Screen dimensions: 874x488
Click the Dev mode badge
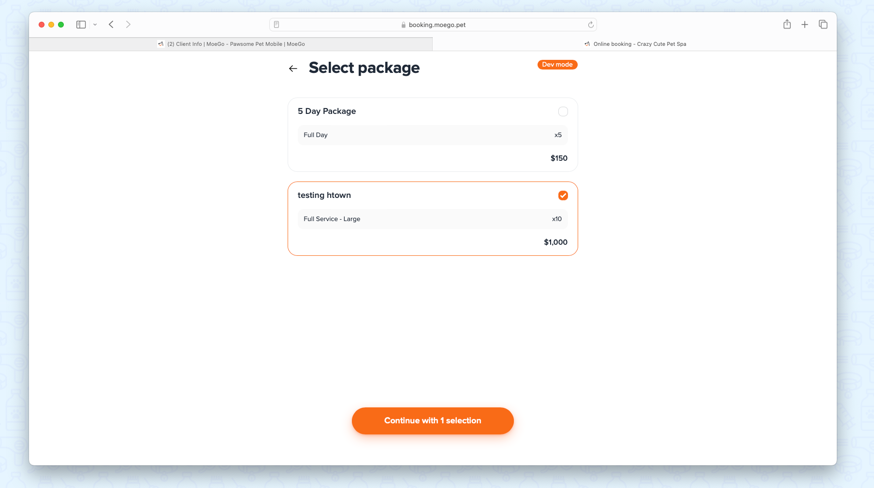557,65
